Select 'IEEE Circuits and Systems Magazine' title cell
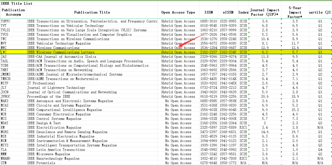Viewport: 332px width, 165px height. pyautogui.click(x=92, y=105)
